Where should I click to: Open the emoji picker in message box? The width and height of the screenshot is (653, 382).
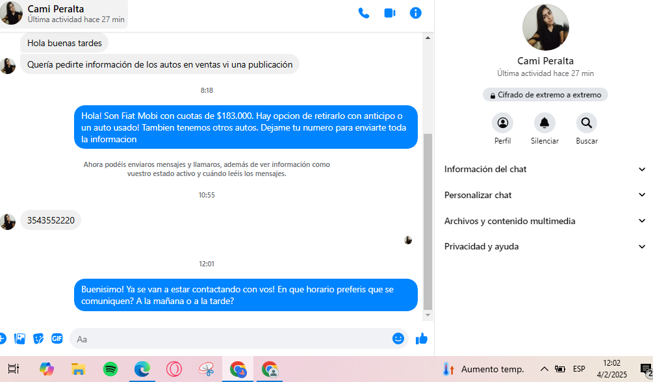point(398,338)
